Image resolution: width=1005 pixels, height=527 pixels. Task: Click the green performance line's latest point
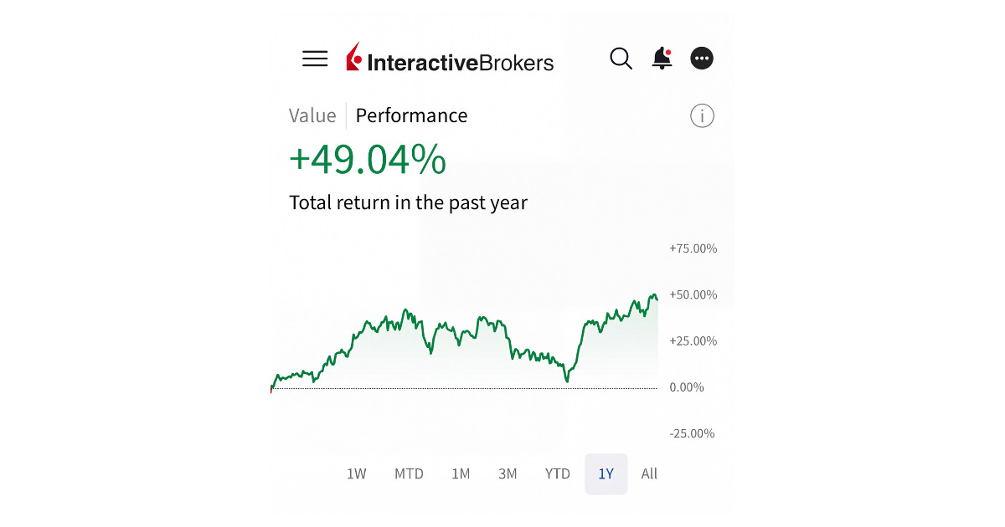coord(657,299)
